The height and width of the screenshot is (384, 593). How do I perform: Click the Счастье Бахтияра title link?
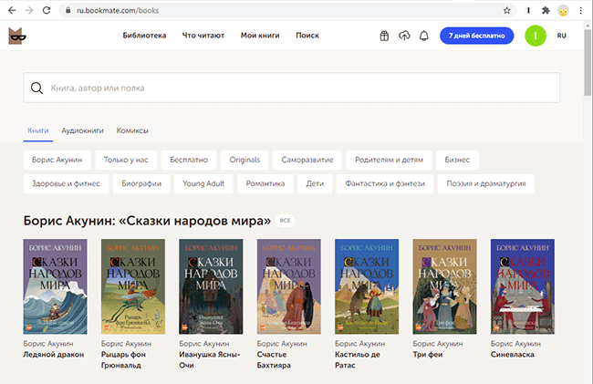tap(274, 359)
